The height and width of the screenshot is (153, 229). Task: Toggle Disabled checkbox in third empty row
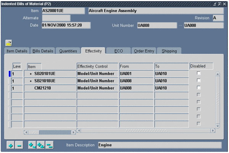(198, 109)
